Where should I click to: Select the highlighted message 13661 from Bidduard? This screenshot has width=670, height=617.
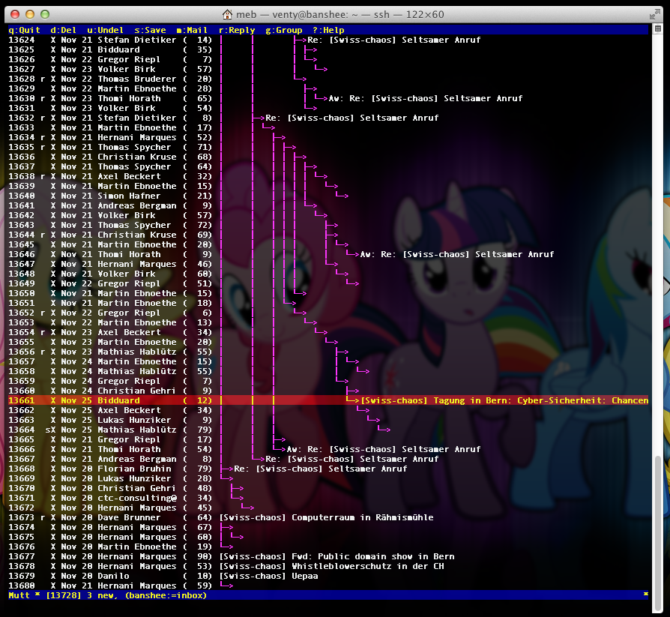point(328,400)
